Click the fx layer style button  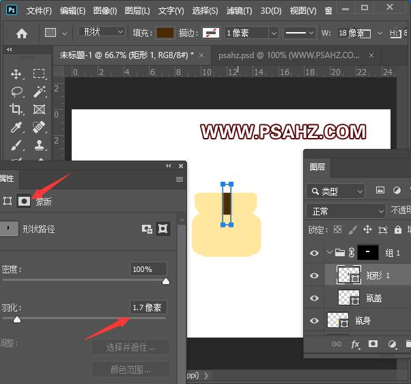point(355,344)
